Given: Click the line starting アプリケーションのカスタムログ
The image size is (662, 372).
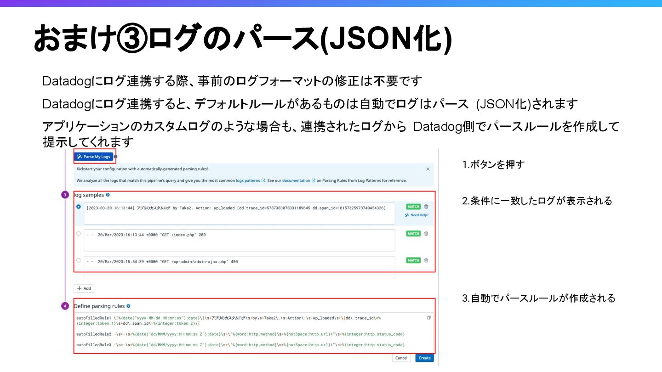Looking at the screenshot, I should point(331,133).
